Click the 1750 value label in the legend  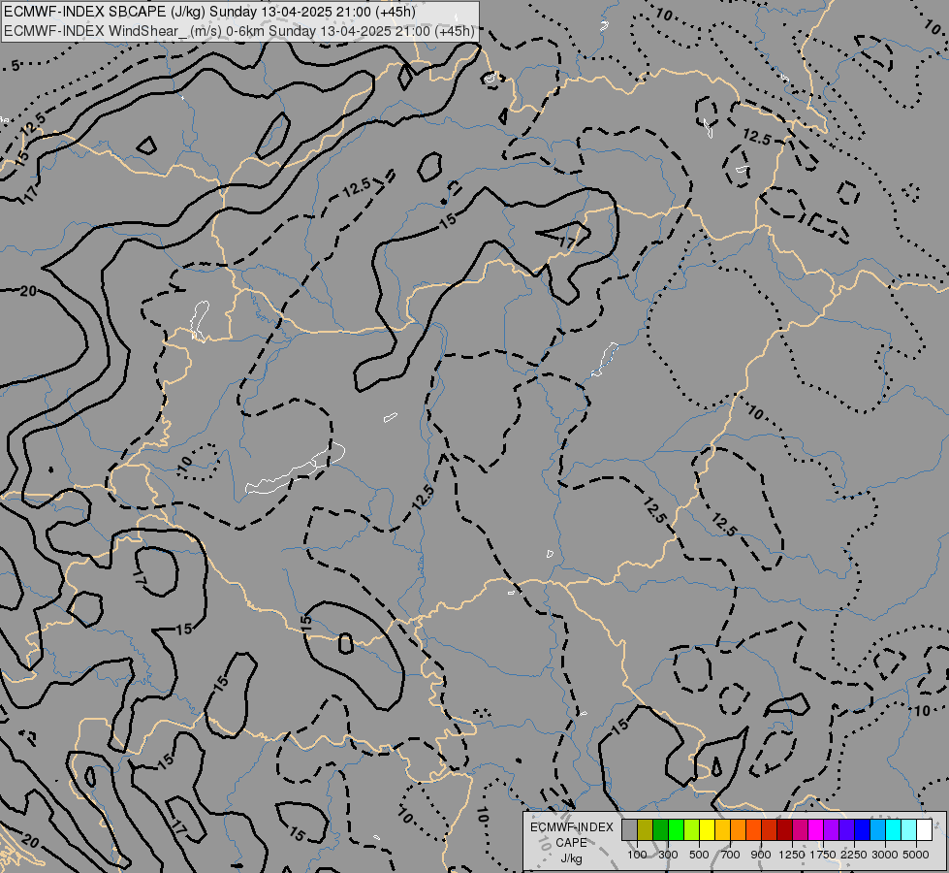[x=823, y=855]
